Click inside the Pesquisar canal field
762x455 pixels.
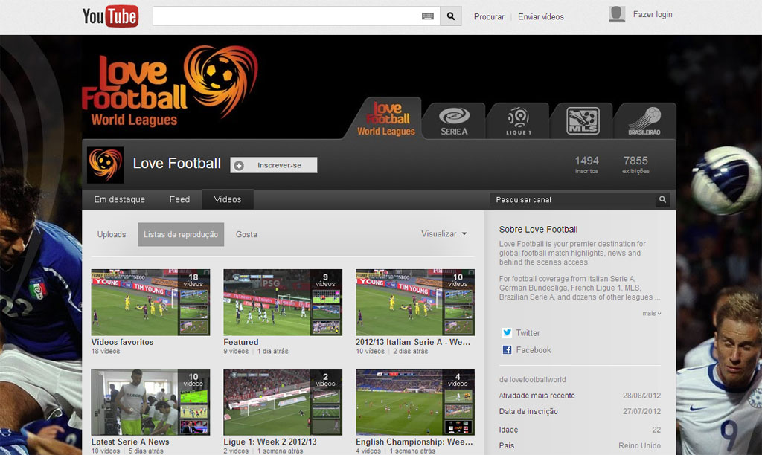(571, 200)
